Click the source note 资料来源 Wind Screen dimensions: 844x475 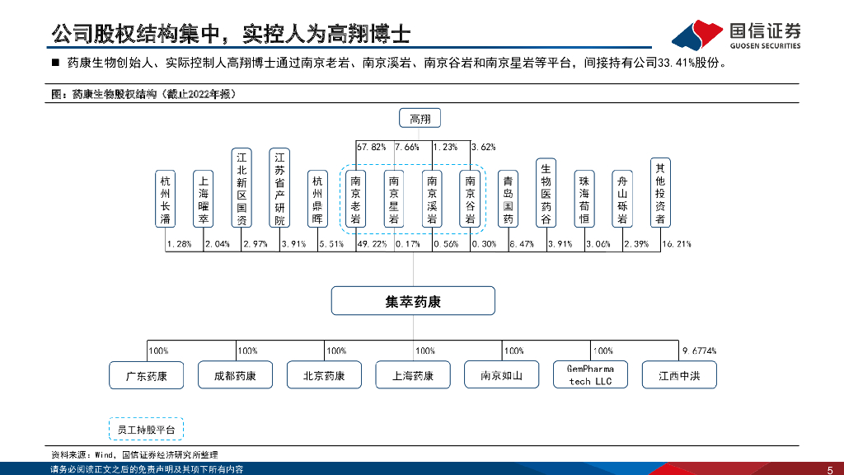134,455
